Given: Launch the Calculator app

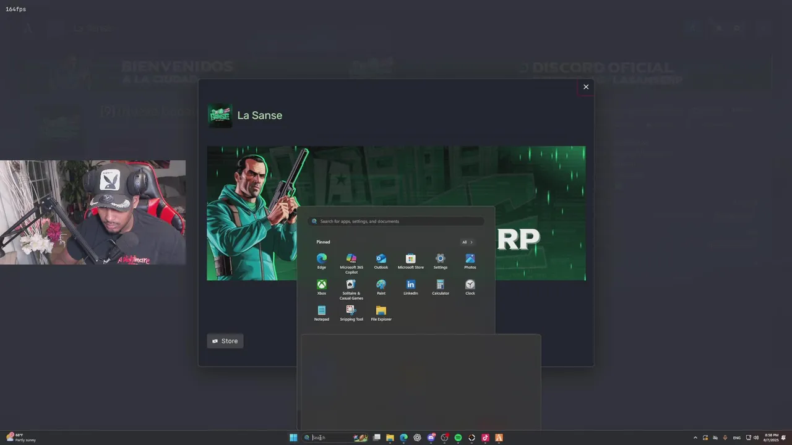Looking at the screenshot, I should 441,287.
